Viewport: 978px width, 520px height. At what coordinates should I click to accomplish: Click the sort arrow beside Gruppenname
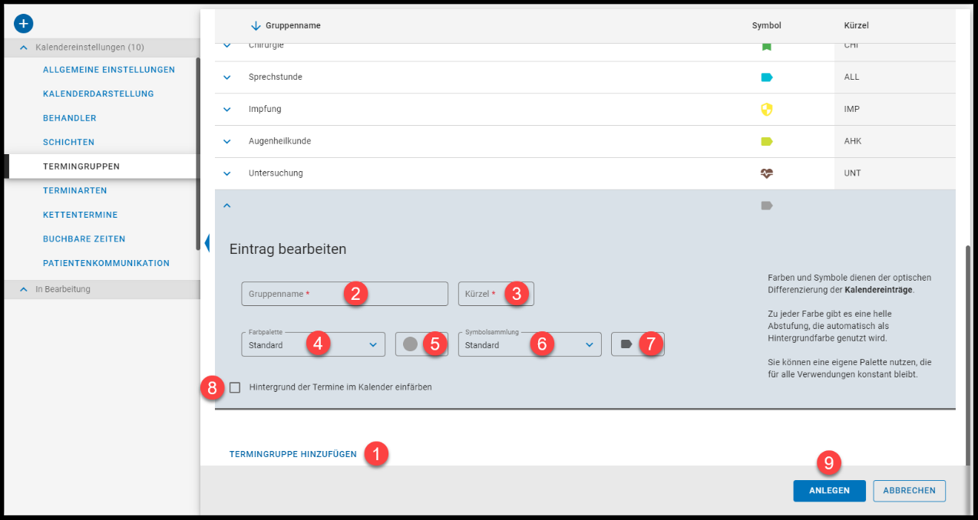[x=256, y=26]
